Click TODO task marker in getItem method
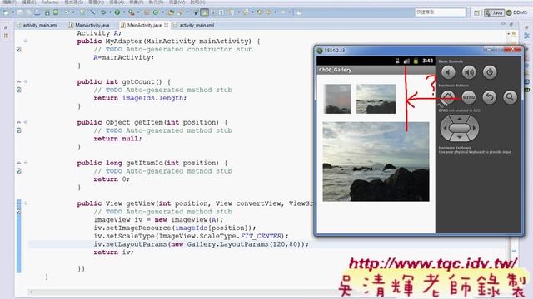Viewport: 533px width, 299px height. coord(19,130)
